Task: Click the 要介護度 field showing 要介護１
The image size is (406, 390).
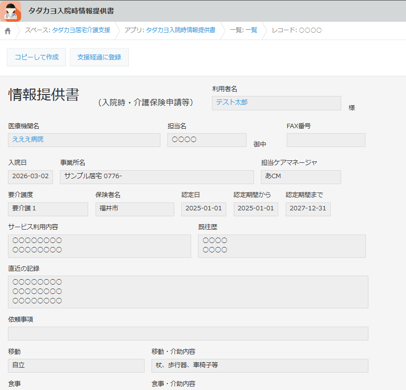Action: pyautogui.click(x=48, y=209)
